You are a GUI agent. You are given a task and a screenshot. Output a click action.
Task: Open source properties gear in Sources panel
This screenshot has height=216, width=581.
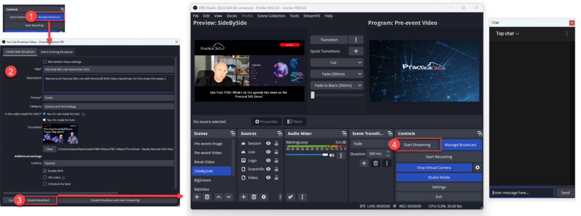pos(264,197)
